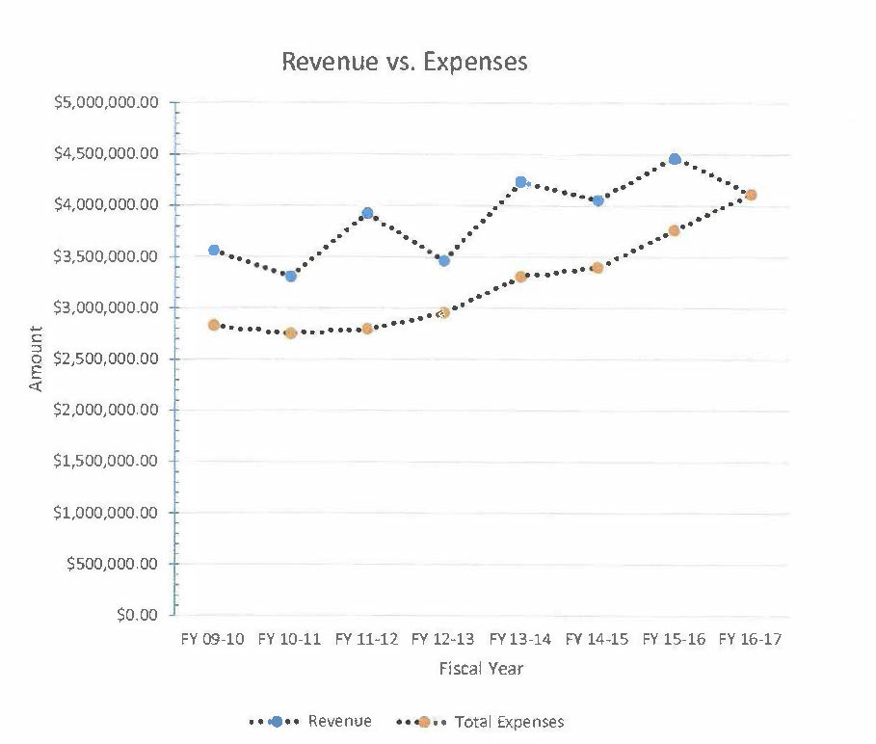Select the Total Expenses point at FY 16-17
Image resolution: width=876 pixels, height=744 pixels.
[751, 195]
